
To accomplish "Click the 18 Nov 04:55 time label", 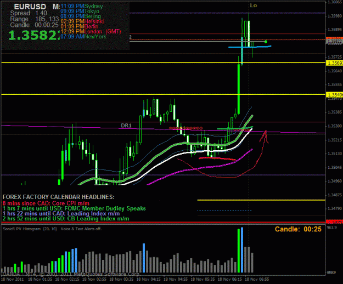I will point(176,279).
